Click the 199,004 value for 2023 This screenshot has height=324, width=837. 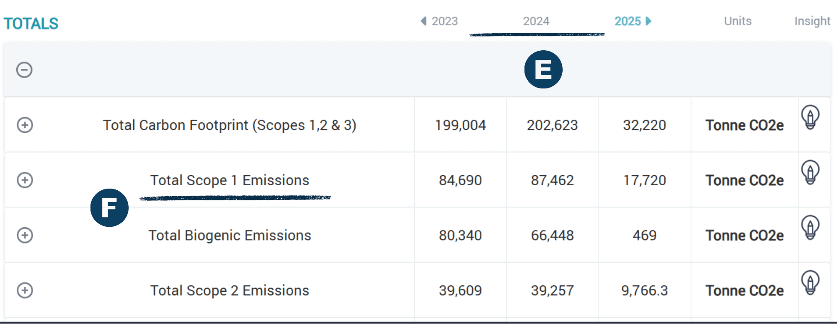pyautogui.click(x=460, y=125)
